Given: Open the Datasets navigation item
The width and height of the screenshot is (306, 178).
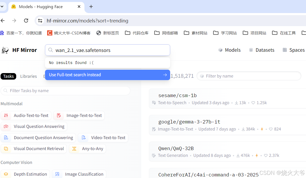Looking at the screenshot, I should point(262,50).
